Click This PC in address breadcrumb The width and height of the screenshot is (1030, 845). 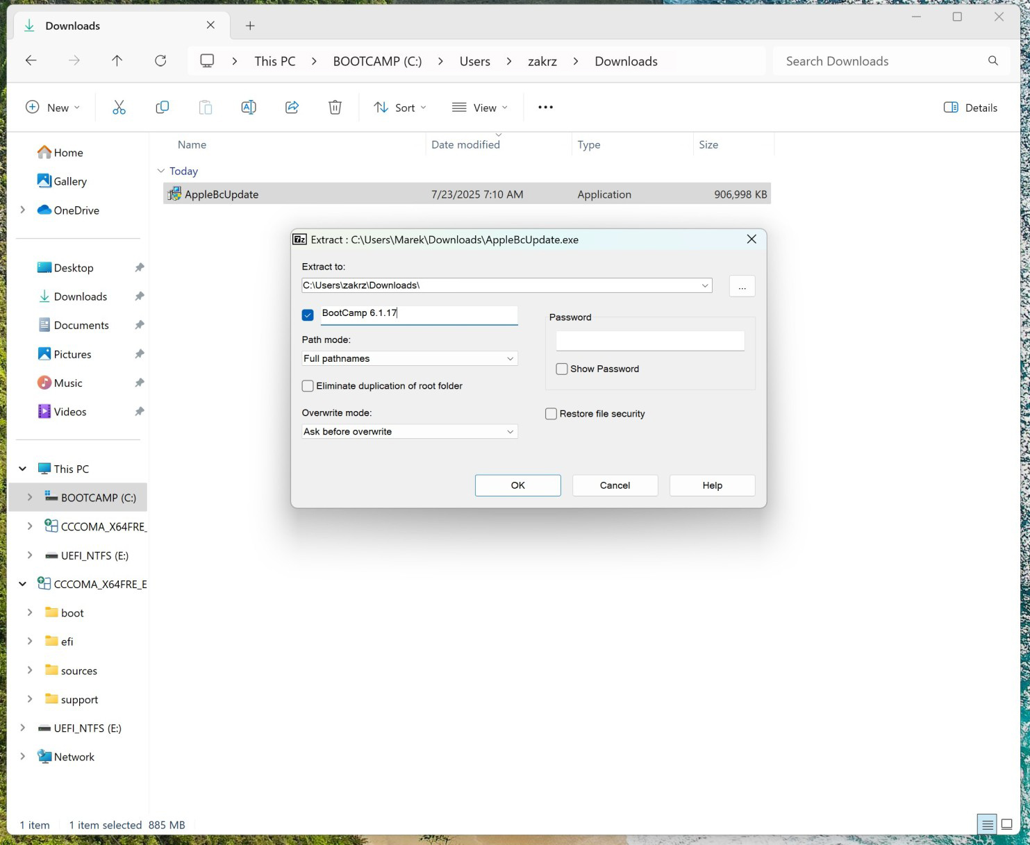pyautogui.click(x=275, y=61)
